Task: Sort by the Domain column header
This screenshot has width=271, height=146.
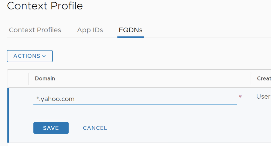Action: (x=45, y=78)
